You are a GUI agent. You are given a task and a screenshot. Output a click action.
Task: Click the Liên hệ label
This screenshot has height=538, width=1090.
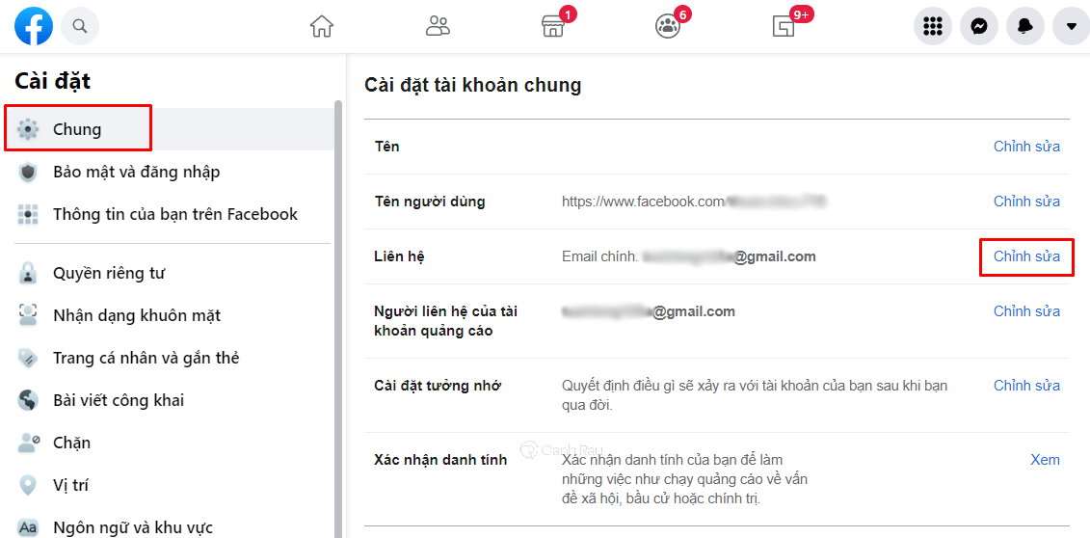(x=399, y=256)
